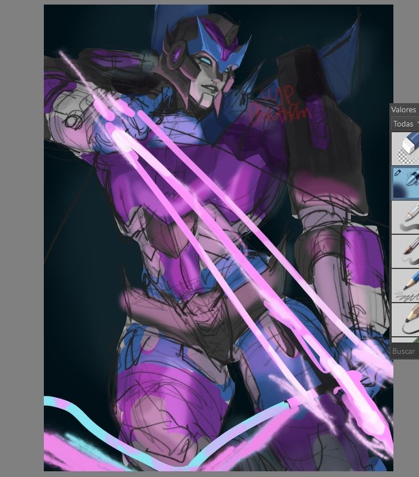Image resolution: width=419 pixels, height=477 pixels.
Task: Select the eraser brush preset
Action: (x=405, y=149)
